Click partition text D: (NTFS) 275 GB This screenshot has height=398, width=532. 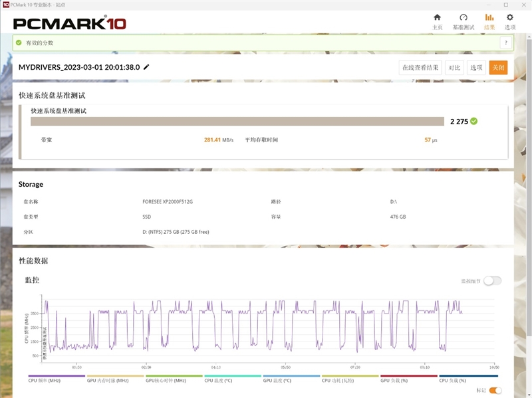tap(176, 232)
